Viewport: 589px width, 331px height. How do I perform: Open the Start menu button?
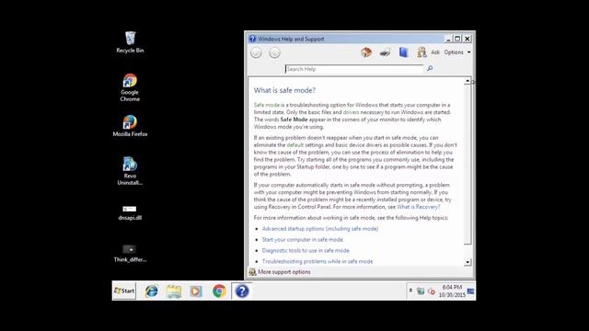pos(124,291)
